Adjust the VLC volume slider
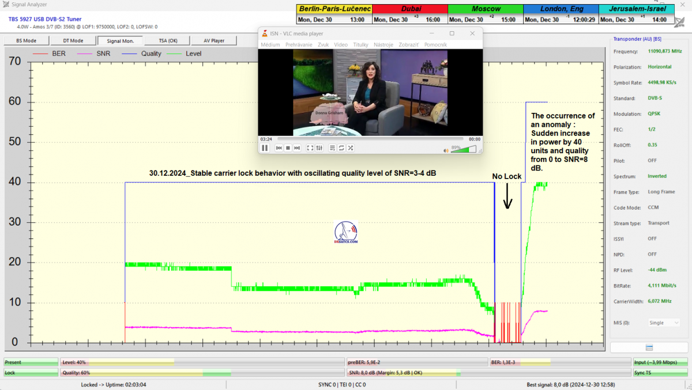 click(464, 149)
